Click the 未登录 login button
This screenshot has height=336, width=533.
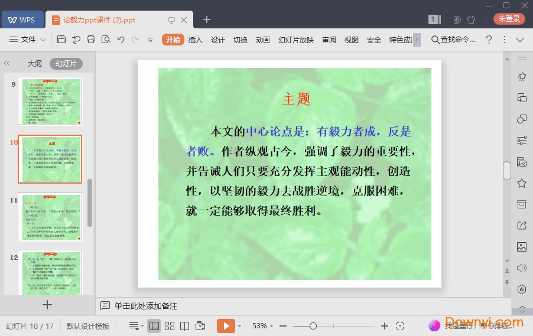(x=509, y=19)
